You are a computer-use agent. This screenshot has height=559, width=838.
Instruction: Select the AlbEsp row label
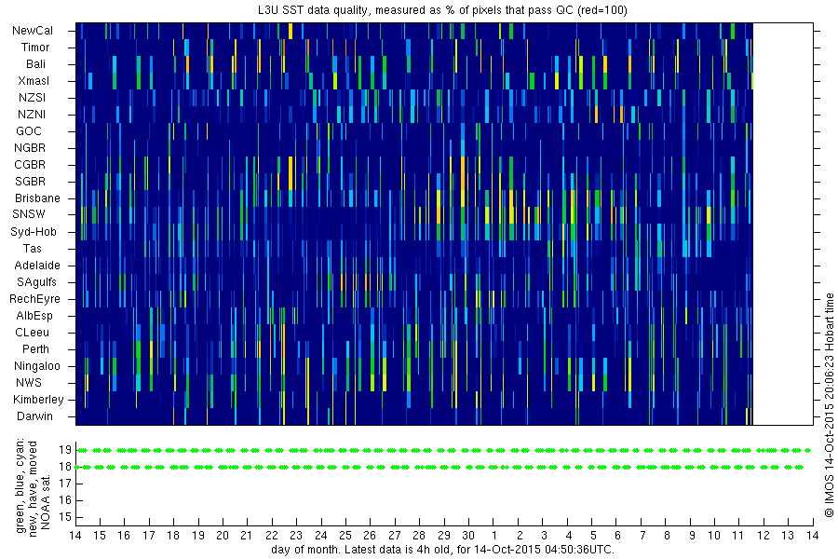tap(34, 316)
